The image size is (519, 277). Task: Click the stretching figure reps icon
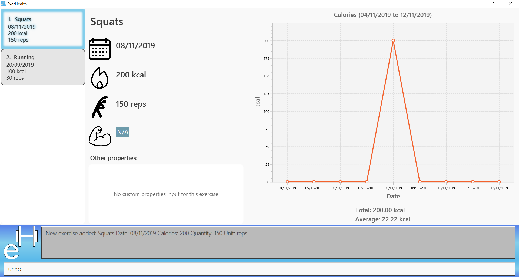(x=99, y=107)
